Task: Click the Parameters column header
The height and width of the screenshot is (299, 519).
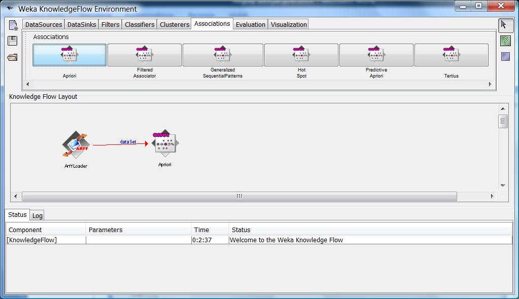Action: 139,230
